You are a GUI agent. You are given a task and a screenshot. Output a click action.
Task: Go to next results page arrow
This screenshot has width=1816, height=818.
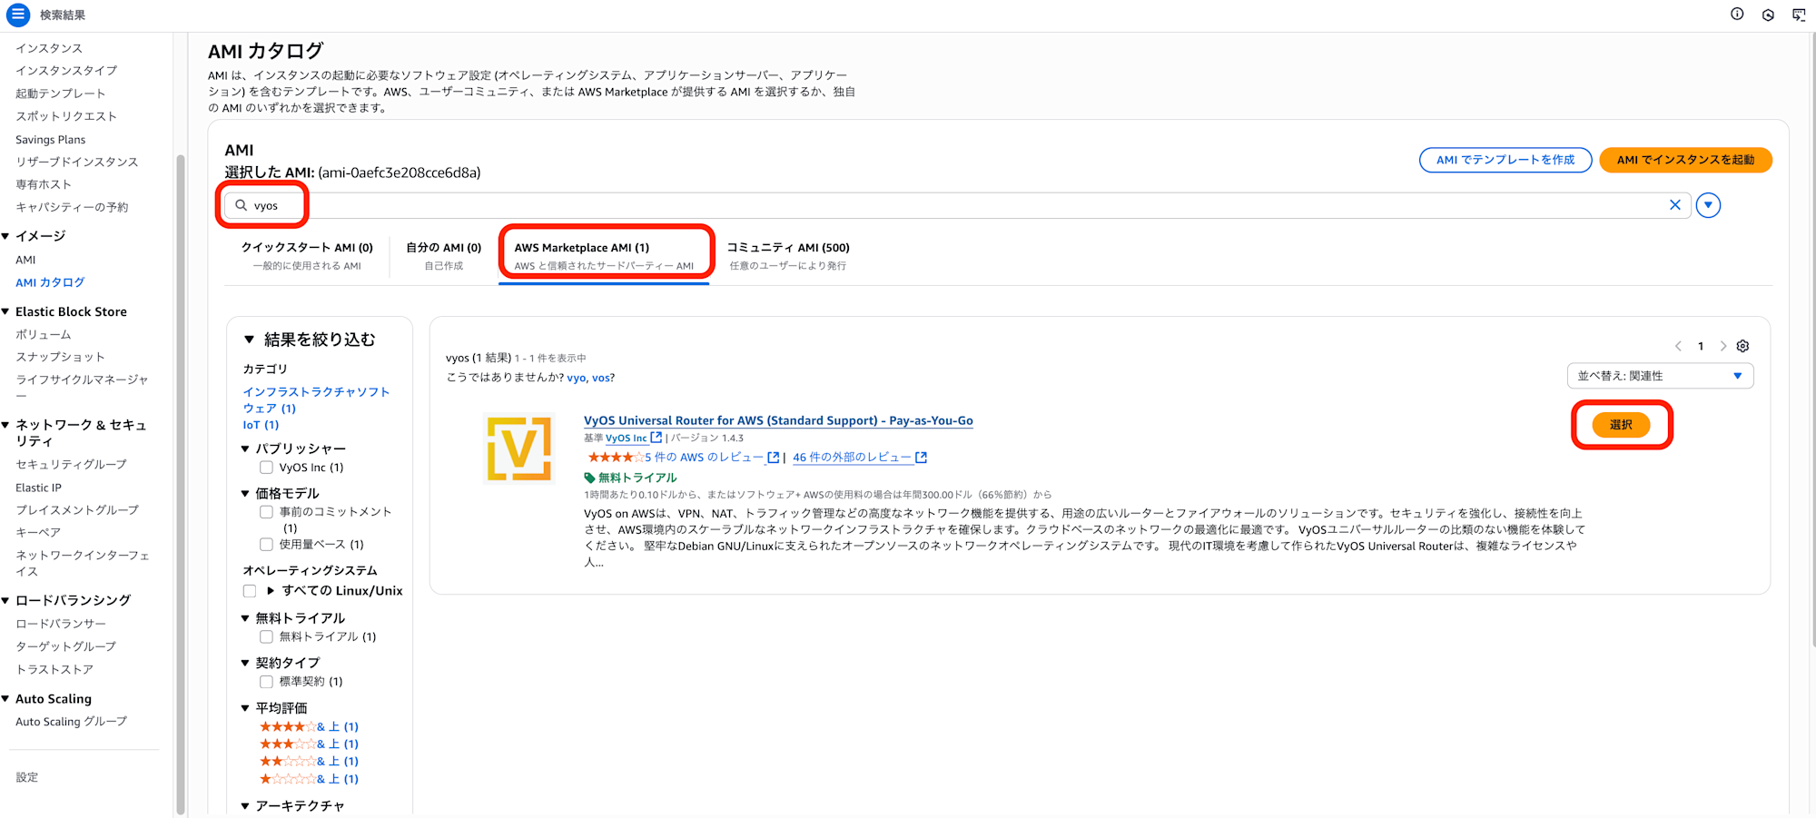coord(1722,346)
